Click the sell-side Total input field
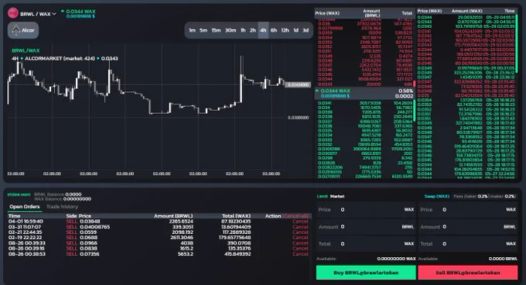Image resolution: width=526 pixels, height=285 pixels. pyautogui.click(x=468, y=244)
